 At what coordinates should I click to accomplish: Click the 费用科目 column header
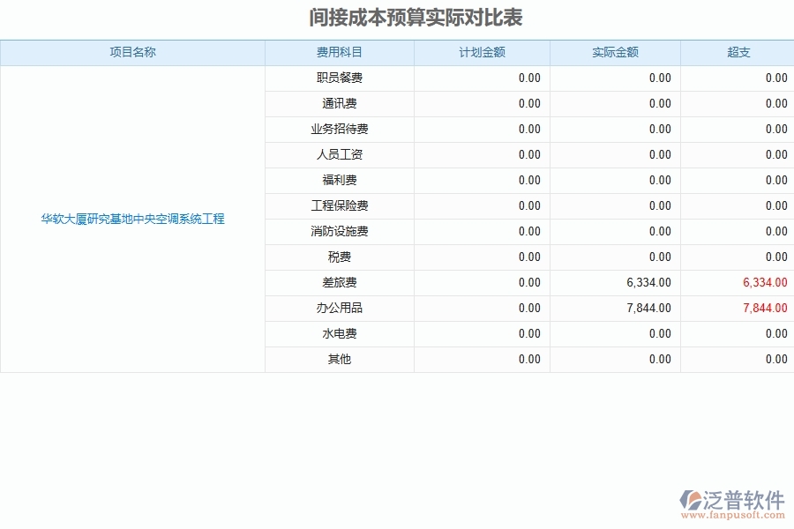coord(340,52)
